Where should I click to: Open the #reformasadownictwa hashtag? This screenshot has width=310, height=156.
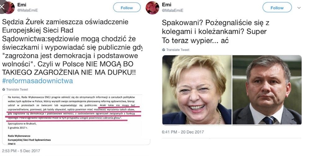pyautogui.click(x=38, y=81)
